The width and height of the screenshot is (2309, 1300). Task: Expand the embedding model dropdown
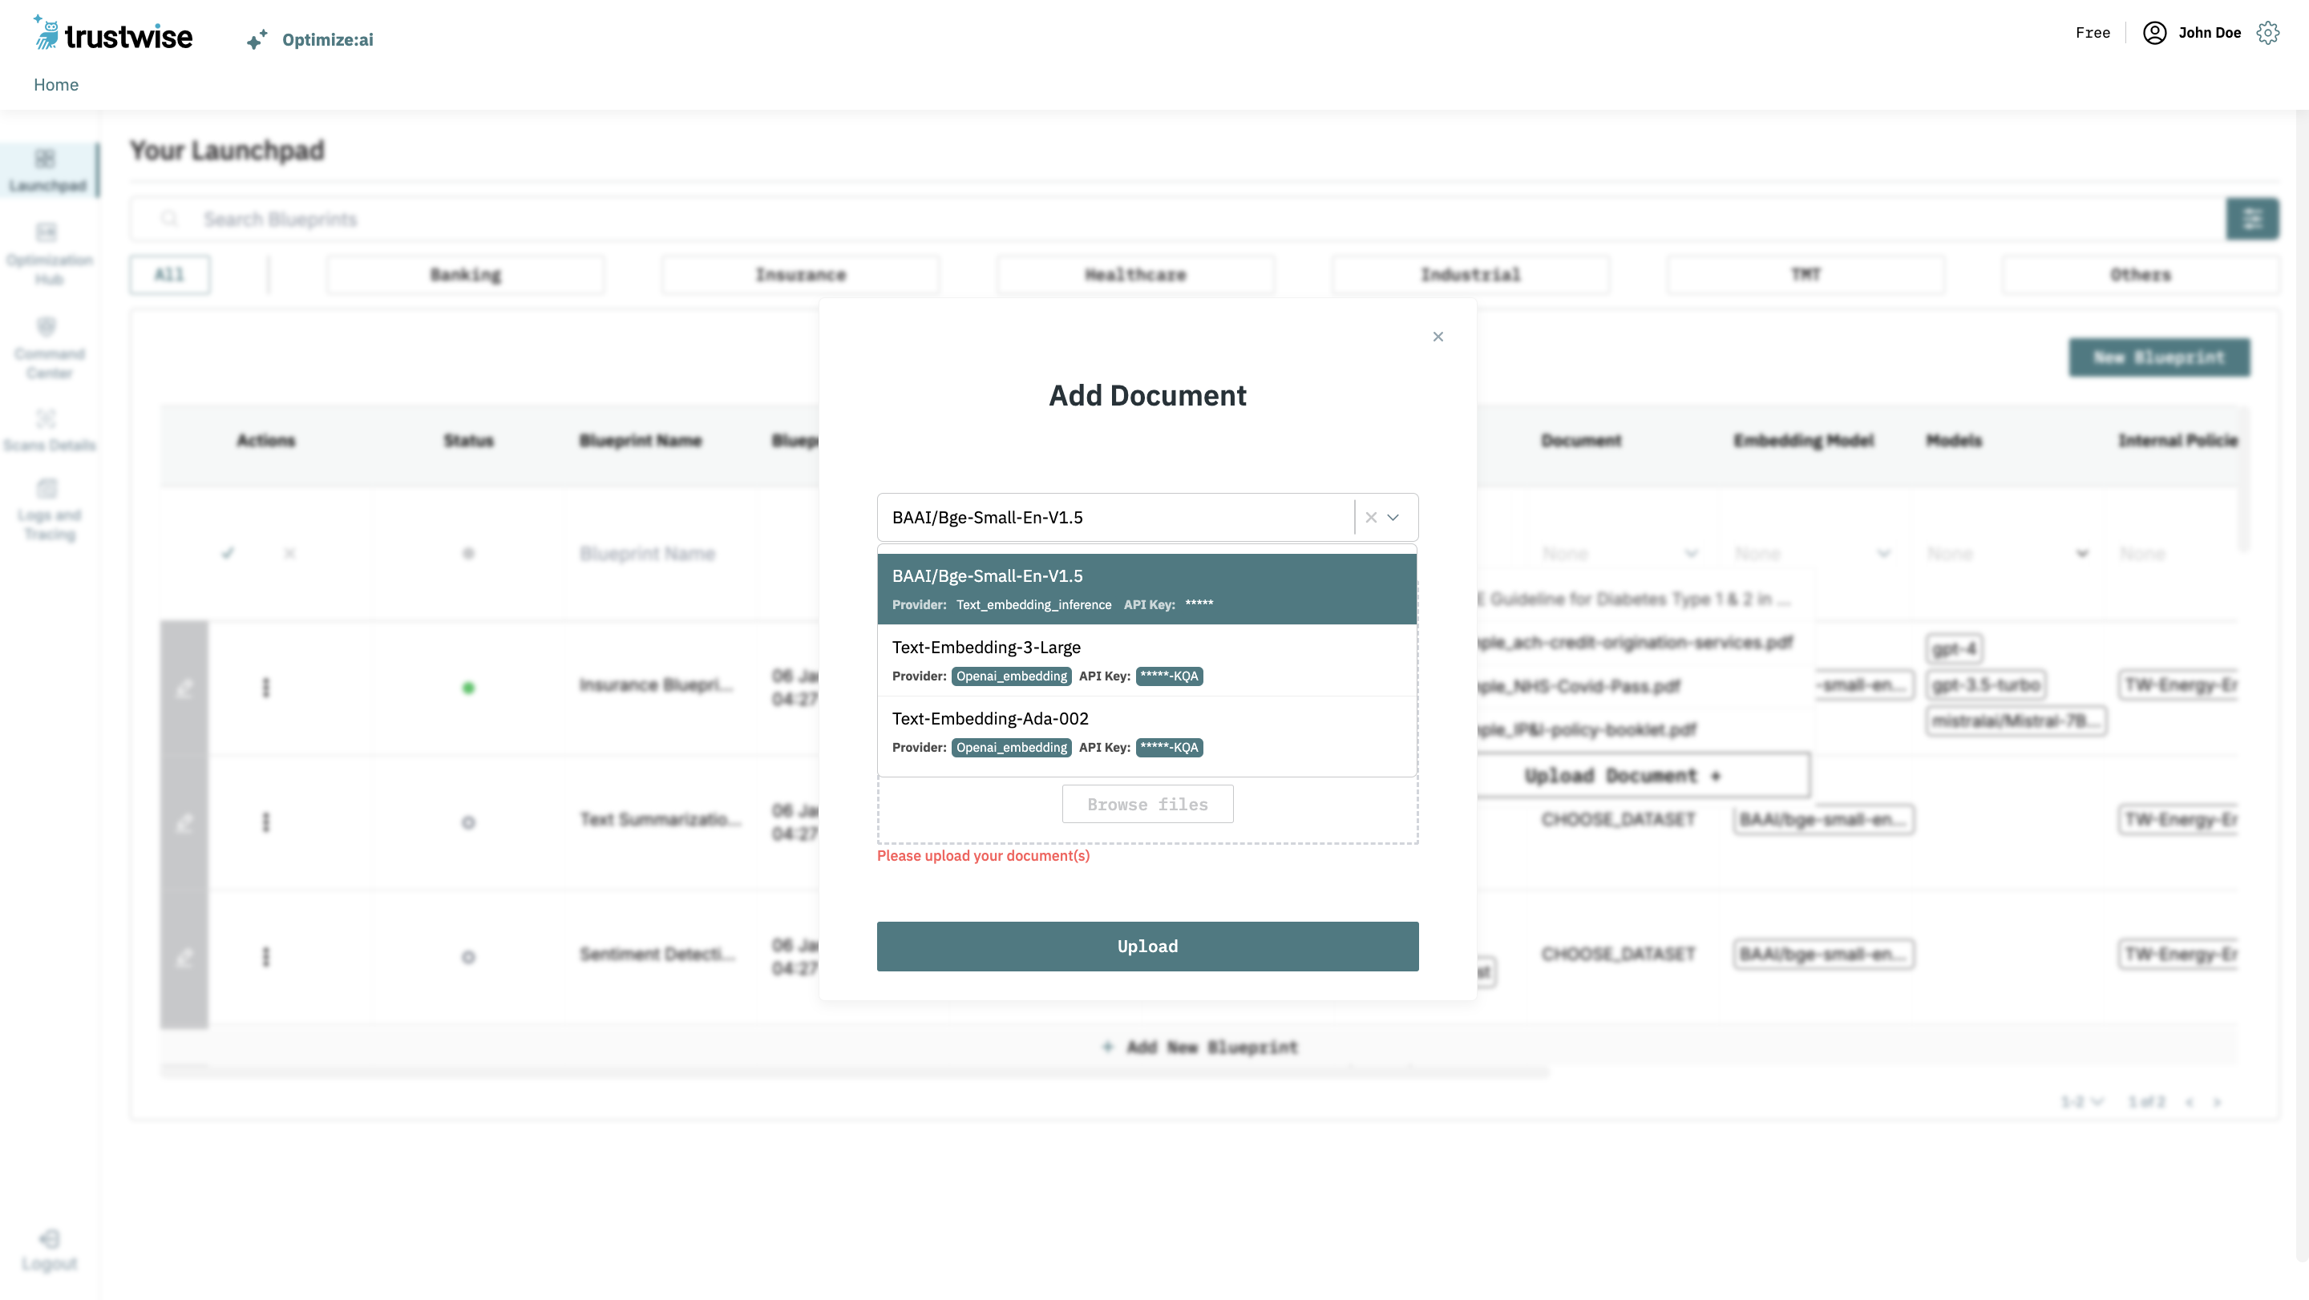1394,517
